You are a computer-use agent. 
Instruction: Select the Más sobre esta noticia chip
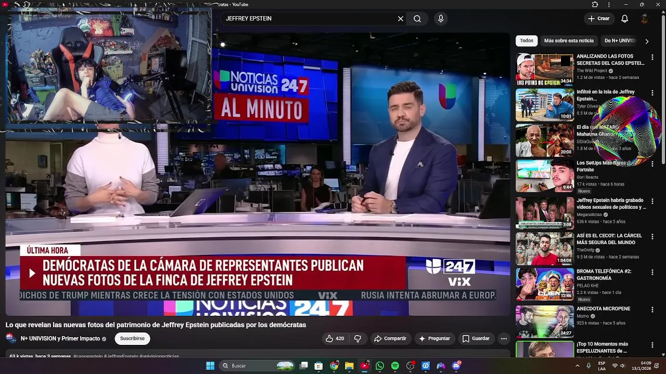(x=569, y=41)
